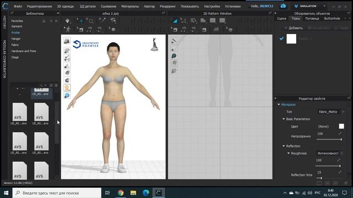Image resolution: width=353 pixels, height=198 pixels.
Task: Open the 3D одежда menu
Action: pos(65,6)
